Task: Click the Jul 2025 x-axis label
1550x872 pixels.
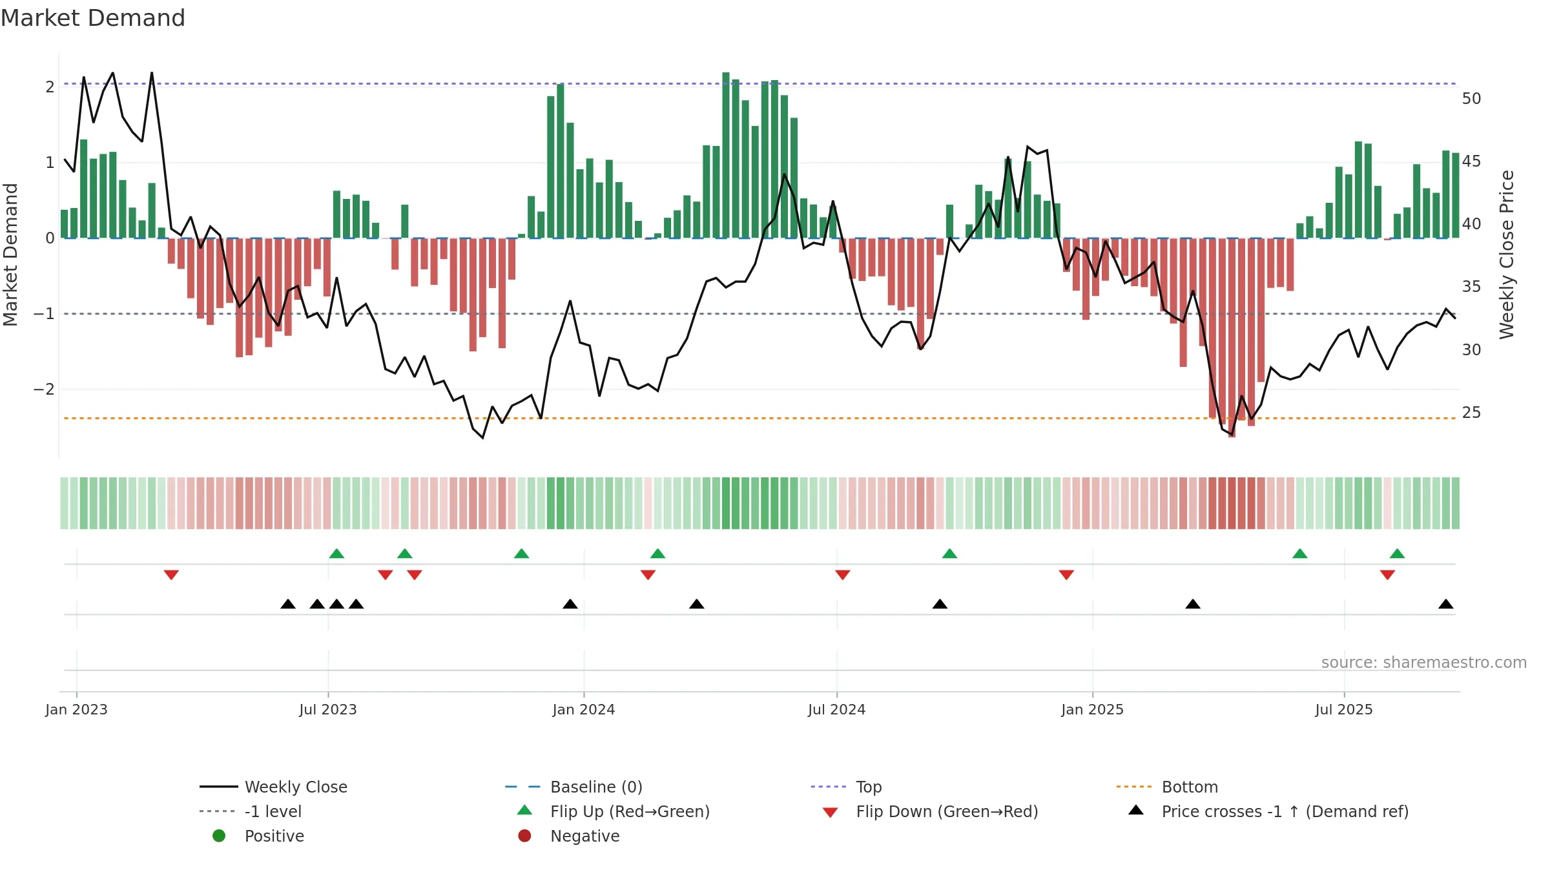Action: (x=1344, y=709)
